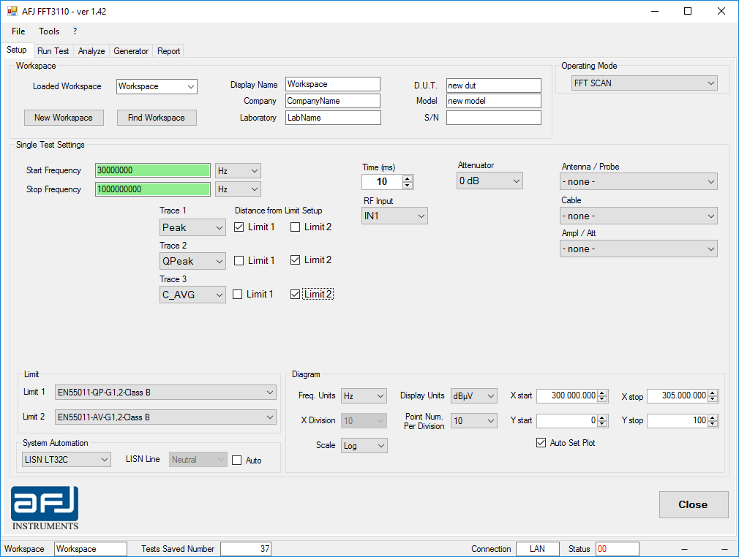This screenshot has width=739, height=557.
Task: Click the Connection LAN status field
Action: 537,549
